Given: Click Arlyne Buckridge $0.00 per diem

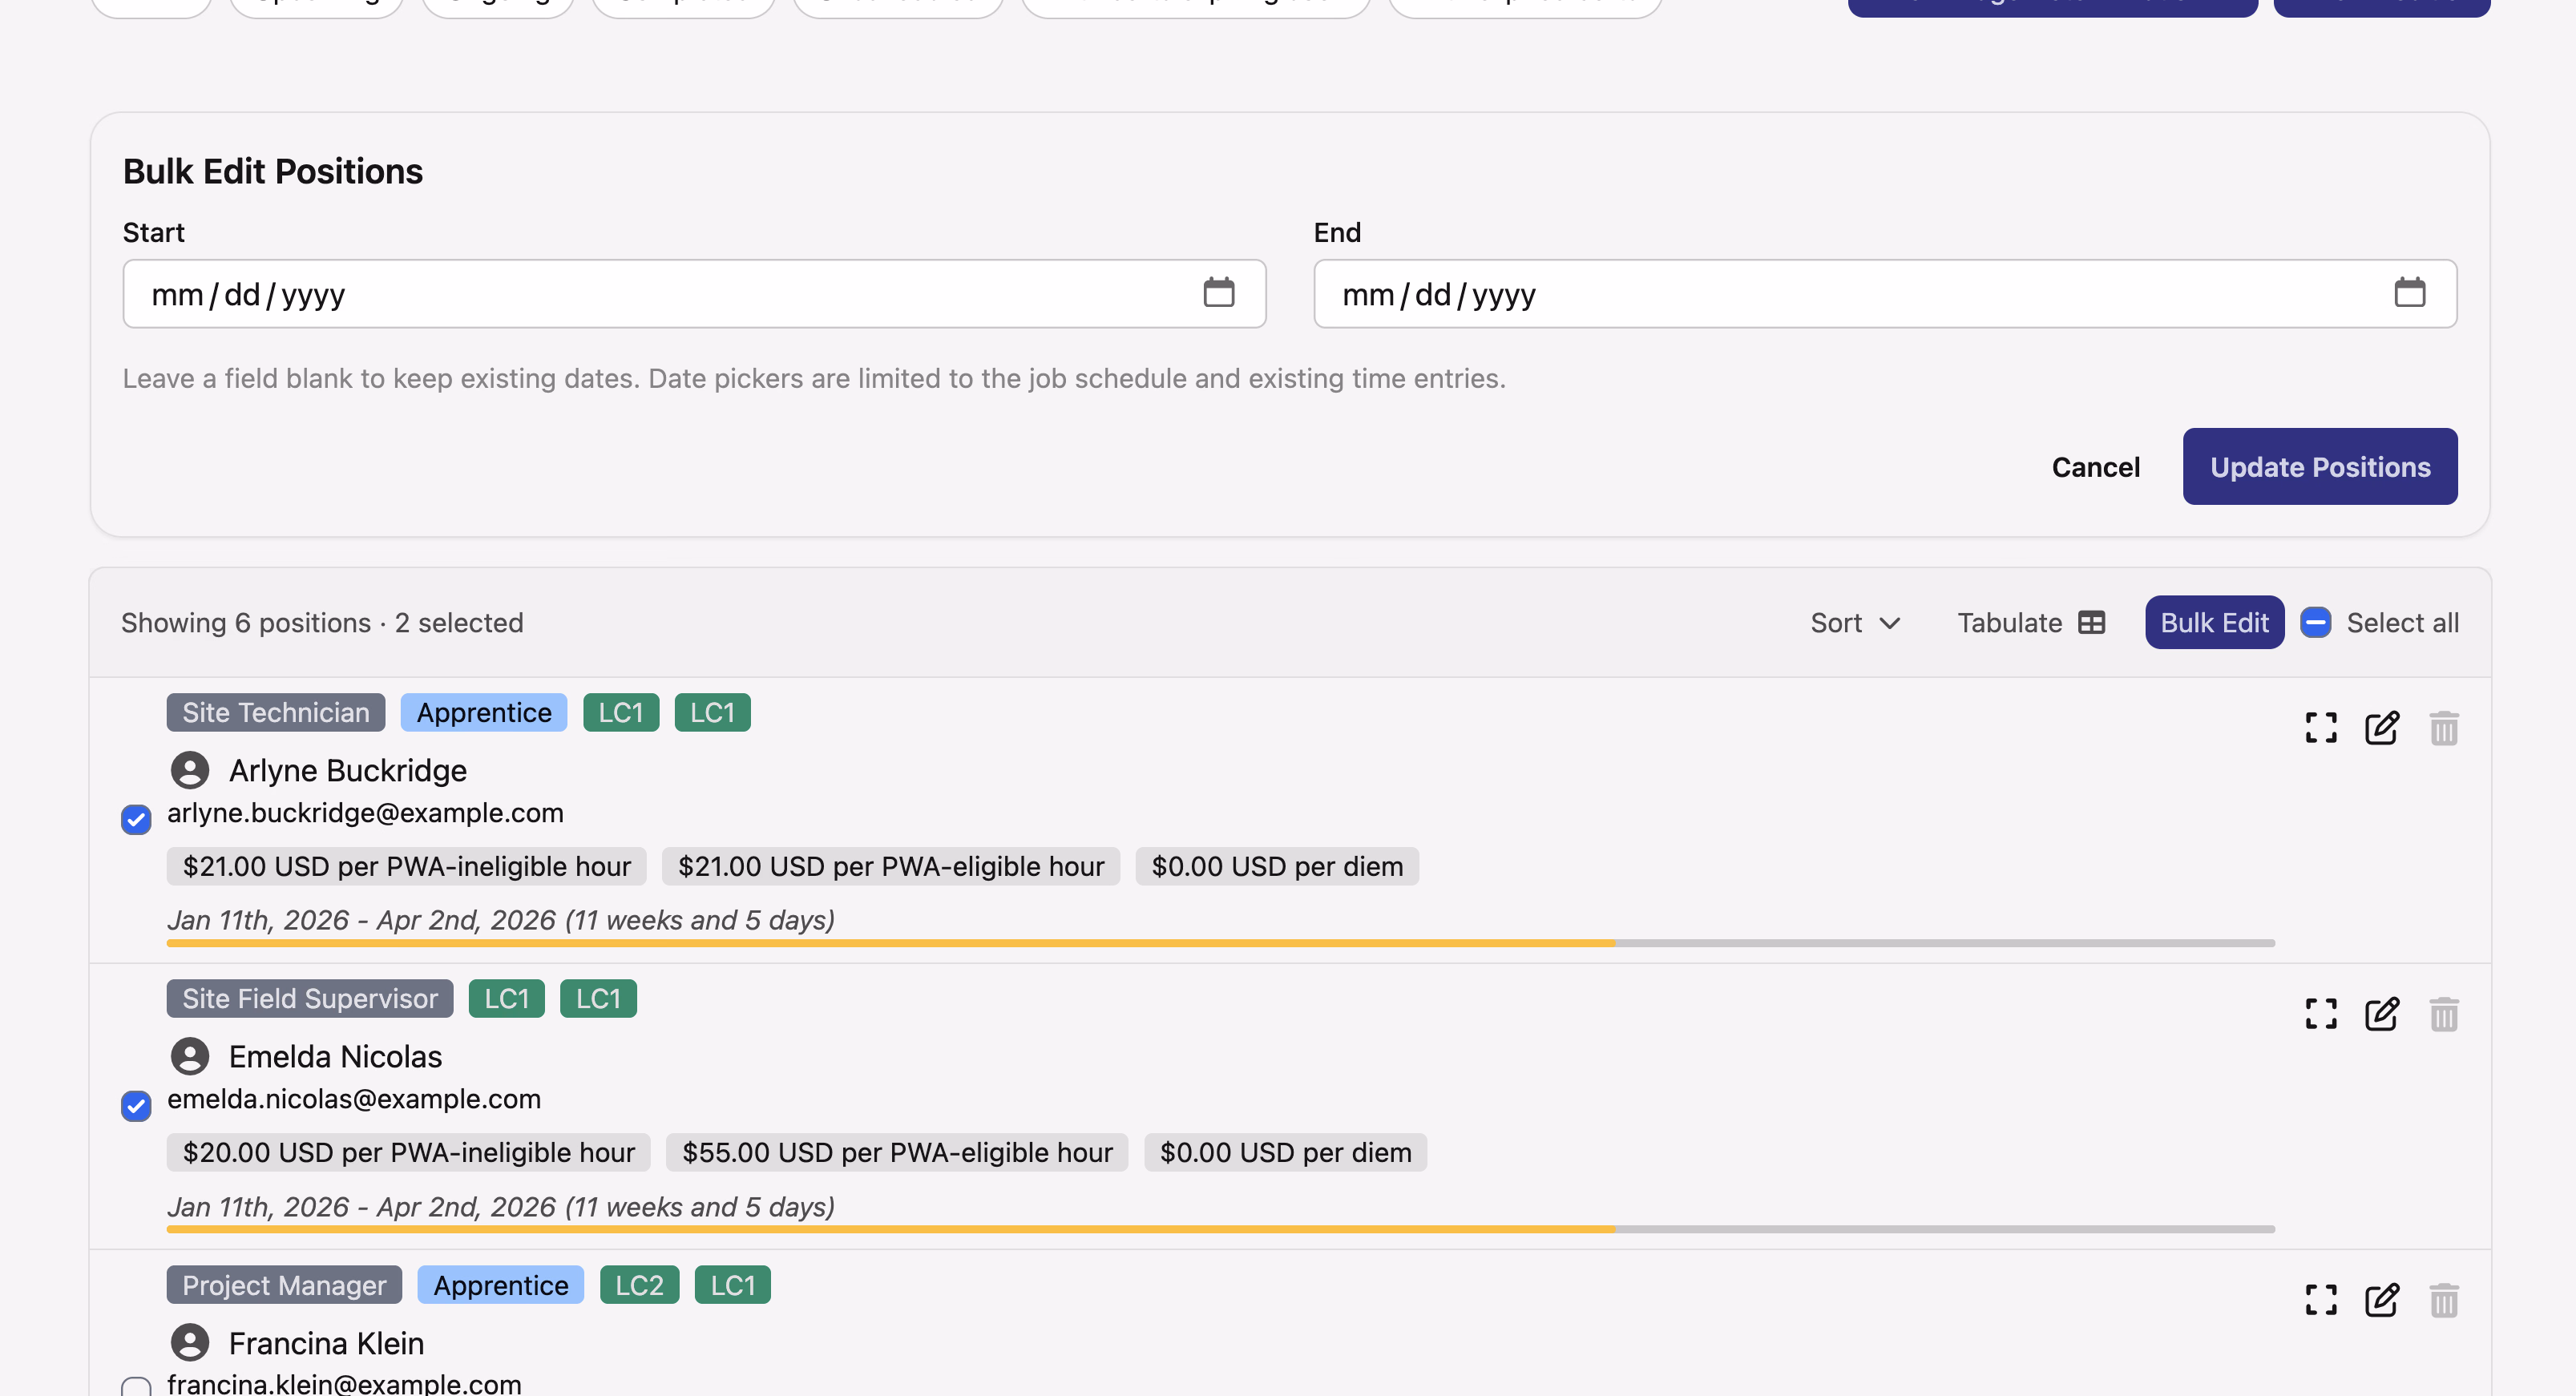Looking at the screenshot, I should click(1277, 866).
